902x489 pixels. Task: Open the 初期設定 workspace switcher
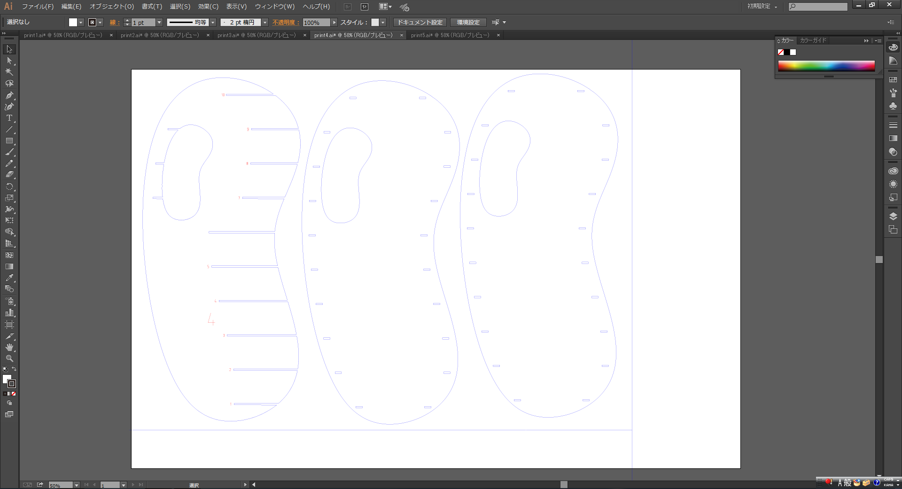[x=762, y=7]
